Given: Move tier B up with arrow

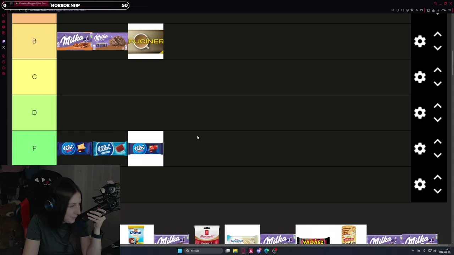Looking at the screenshot, I should 438,34.
